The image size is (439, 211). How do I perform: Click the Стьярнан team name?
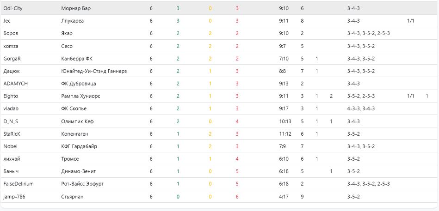[x=72, y=197]
